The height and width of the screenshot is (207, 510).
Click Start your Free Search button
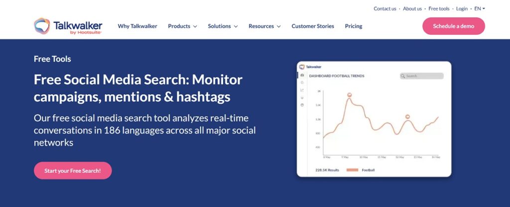pyautogui.click(x=73, y=171)
